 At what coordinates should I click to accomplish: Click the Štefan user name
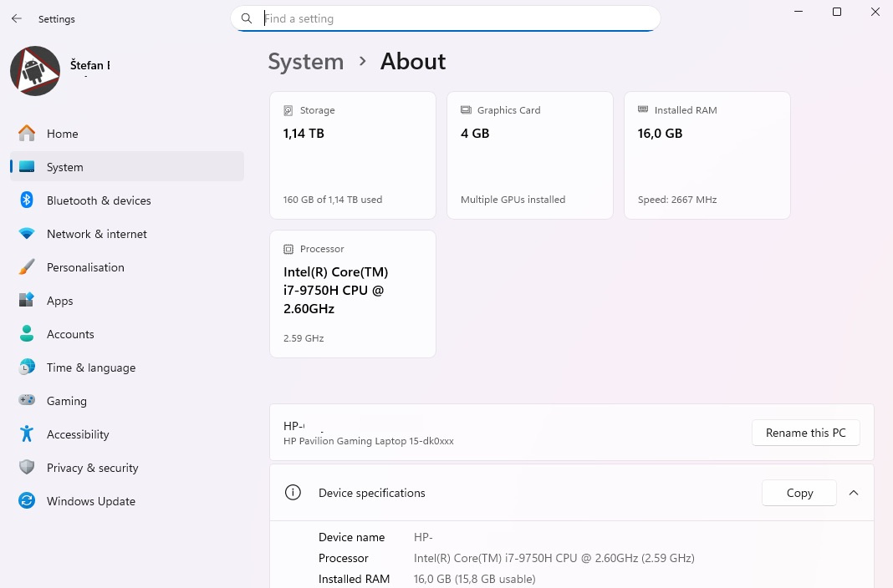point(90,65)
